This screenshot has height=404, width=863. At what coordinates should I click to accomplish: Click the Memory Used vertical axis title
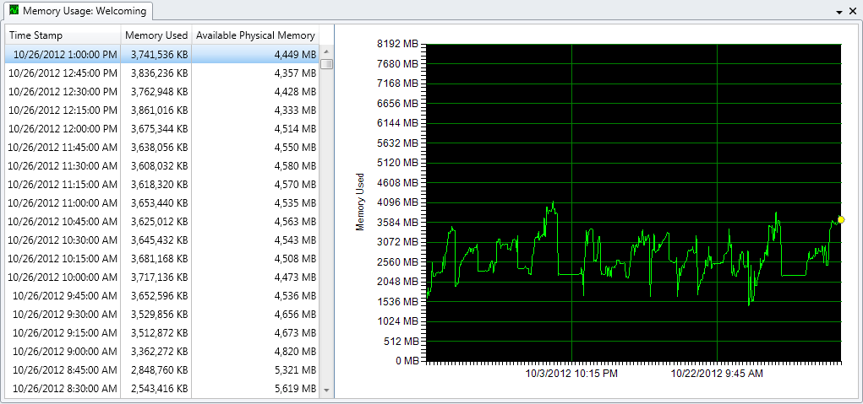360,202
